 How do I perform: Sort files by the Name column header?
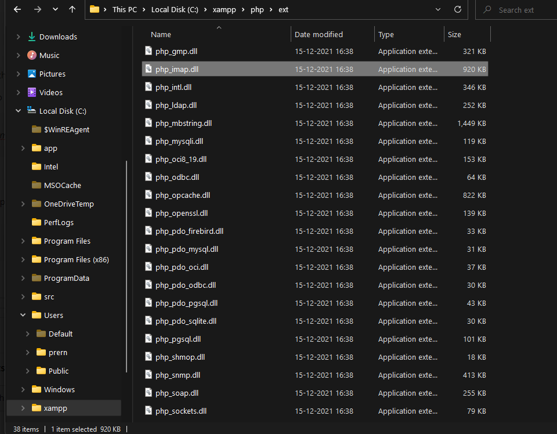pos(161,35)
